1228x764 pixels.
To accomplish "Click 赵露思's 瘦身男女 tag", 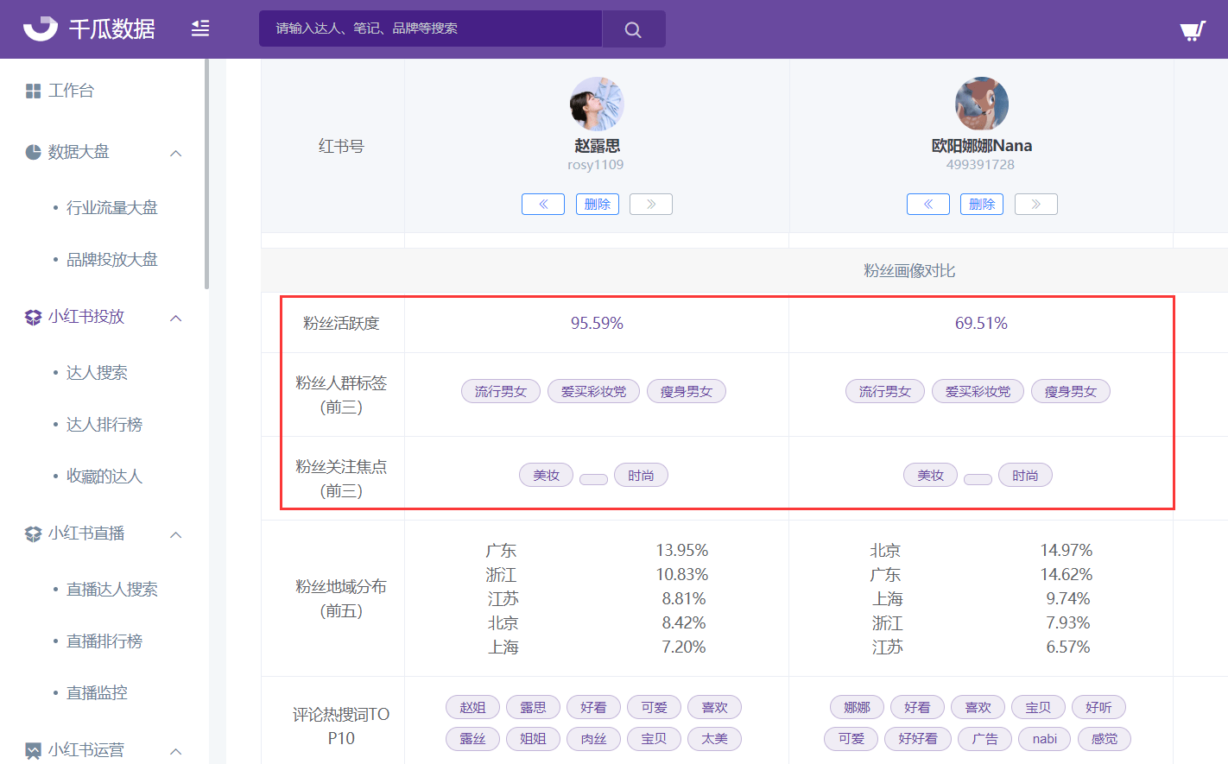I will [x=687, y=391].
